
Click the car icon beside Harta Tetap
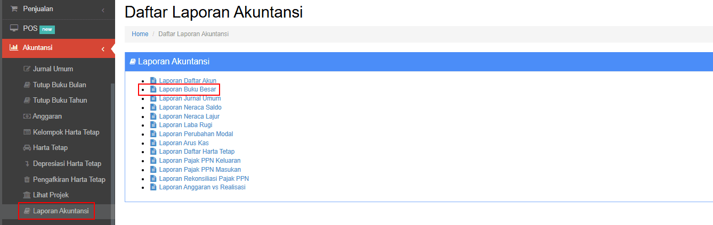point(27,148)
